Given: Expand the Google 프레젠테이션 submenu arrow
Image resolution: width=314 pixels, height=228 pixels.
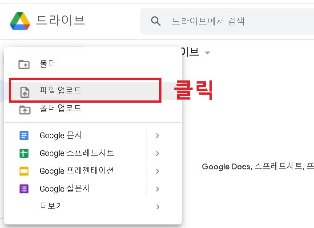Looking at the screenshot, I should click(157, 172).
